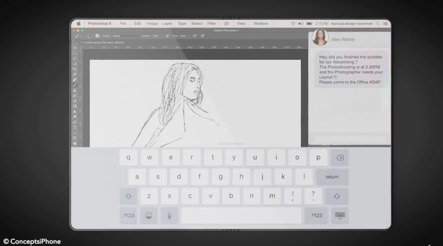The height and width of the screenshot is (246, 443).
Task: Open the Notification Center list icon
Action: tap(385, 24)
